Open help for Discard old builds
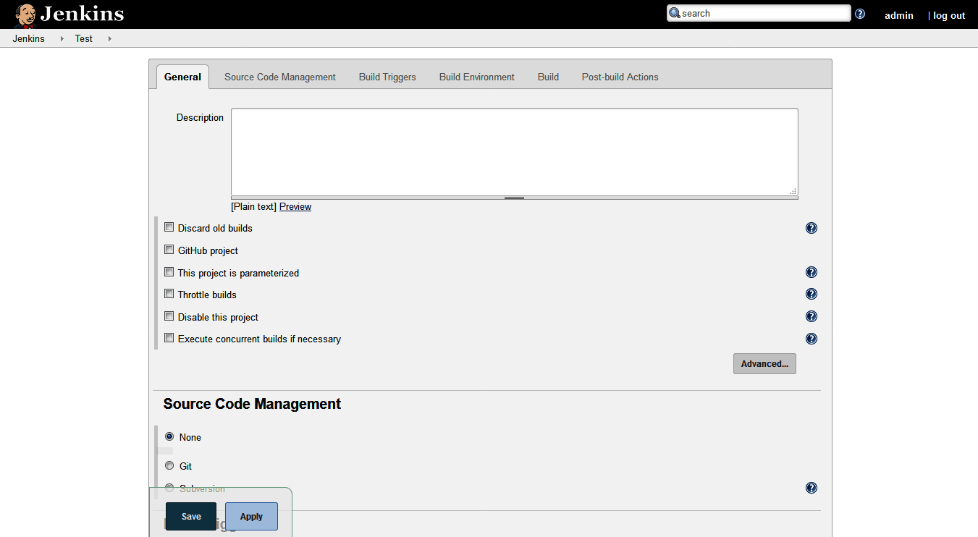Screen dimensions: 978x537 coord(811,227)
